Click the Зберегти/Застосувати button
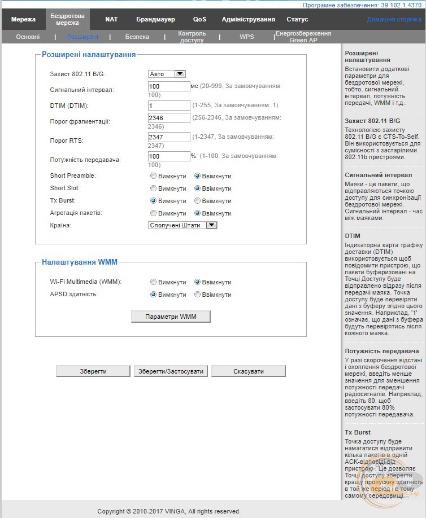 (171, 371)
